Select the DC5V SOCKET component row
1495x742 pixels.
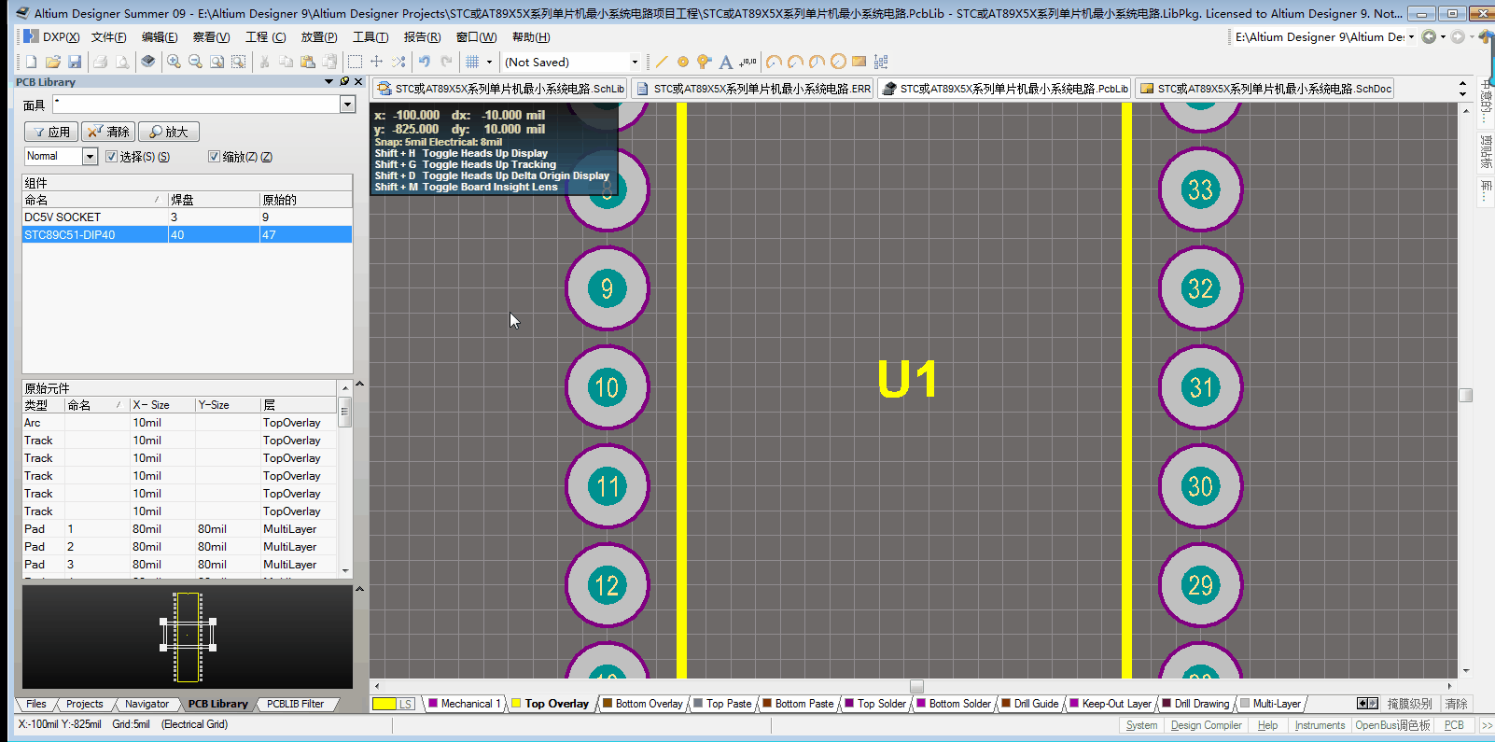pyautogui.click(x=187, y=217)
